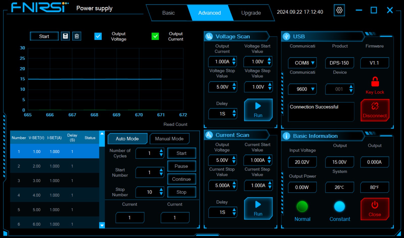Screen dimensions: 404x238
Task: Select table row with V-SET 4.00
Action: point(55,195)
